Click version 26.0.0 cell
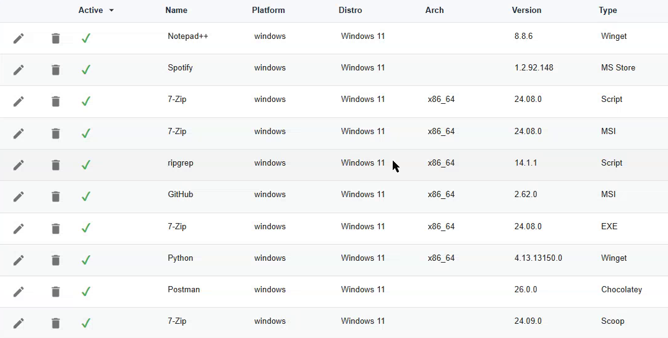Image resolution: width=668 pixels, height=338 pixels. tap(526, 289)
